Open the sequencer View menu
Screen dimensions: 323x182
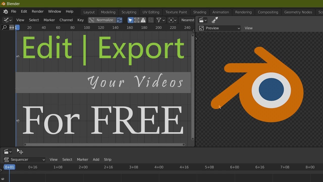[x=53, y=160]
